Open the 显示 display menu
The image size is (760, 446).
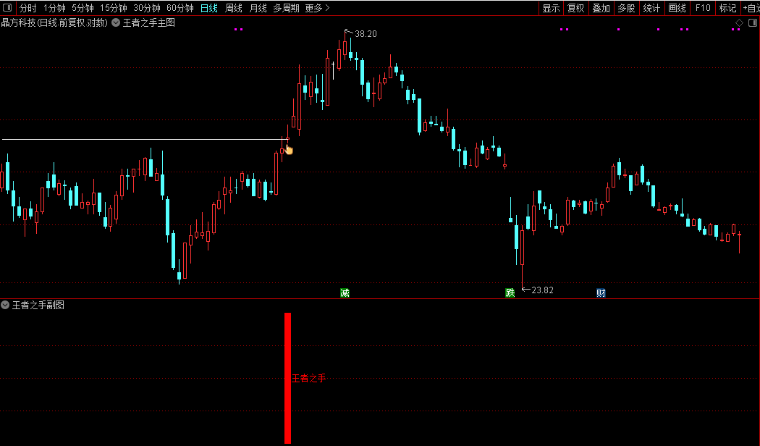click(551, 8)
